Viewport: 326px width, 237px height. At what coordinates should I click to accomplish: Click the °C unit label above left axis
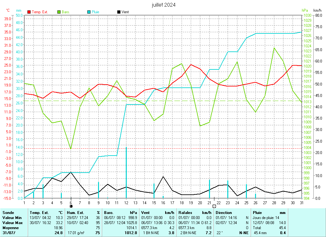pos(8,10)
